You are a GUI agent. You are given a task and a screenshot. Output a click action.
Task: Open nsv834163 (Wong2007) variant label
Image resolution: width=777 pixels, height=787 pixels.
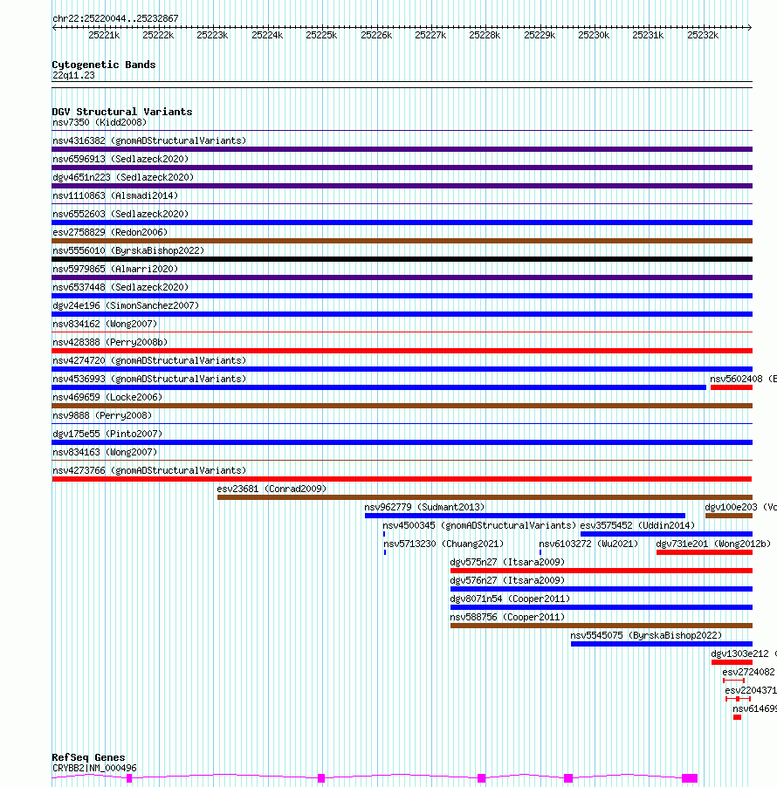coord(105,452)
